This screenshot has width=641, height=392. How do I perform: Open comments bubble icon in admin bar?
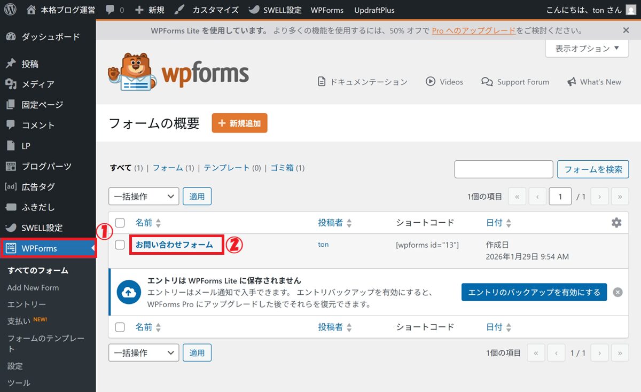[x=109, y=10]
